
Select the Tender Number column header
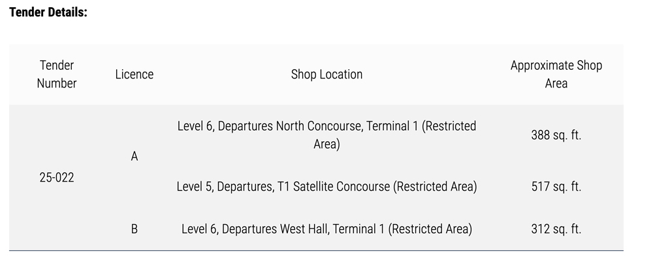coord(57,74)
